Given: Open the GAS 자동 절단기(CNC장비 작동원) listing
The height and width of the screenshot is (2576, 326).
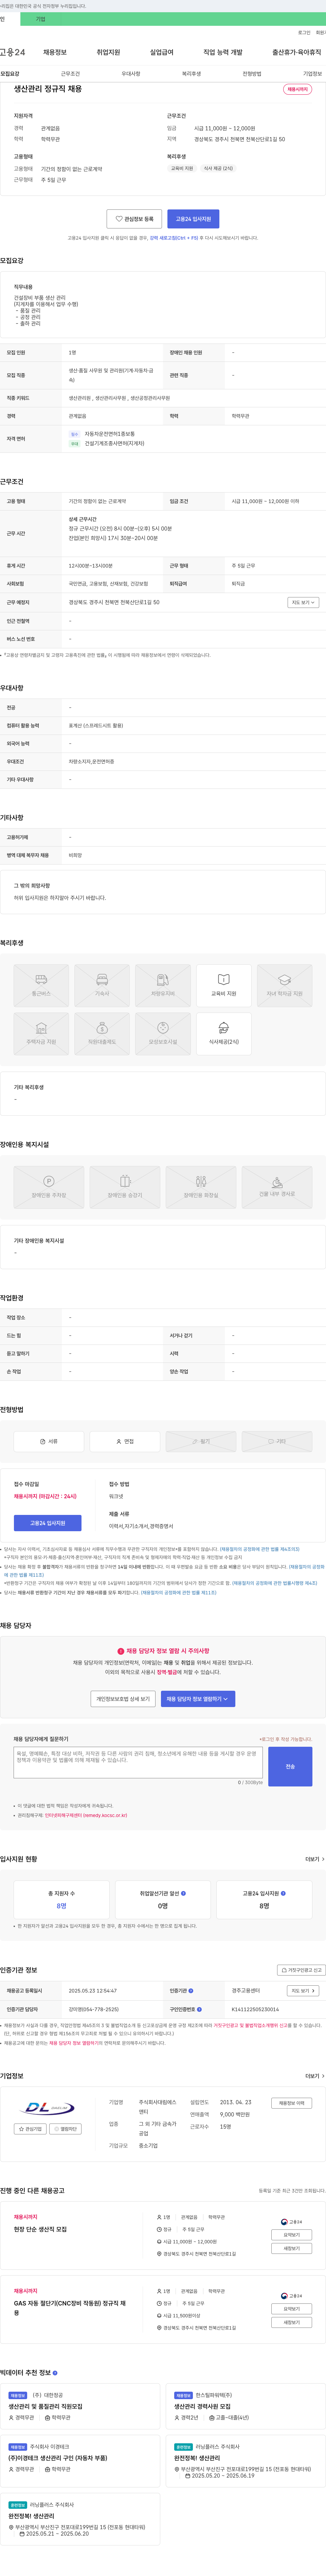Looking at the screenshot, I should point(70,2307).
